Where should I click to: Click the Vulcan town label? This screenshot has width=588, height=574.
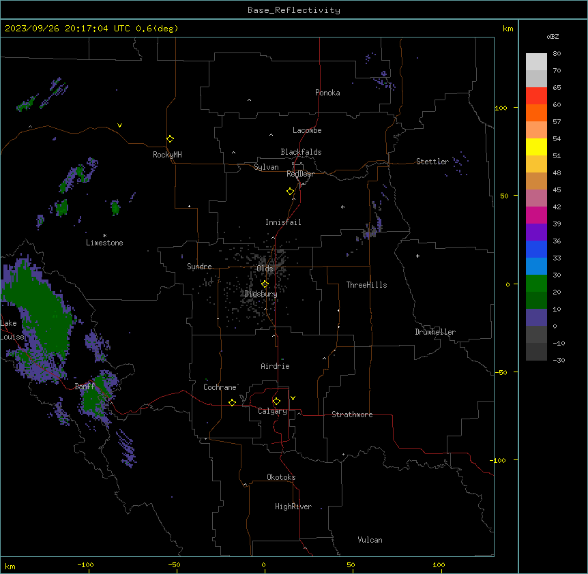370,540
